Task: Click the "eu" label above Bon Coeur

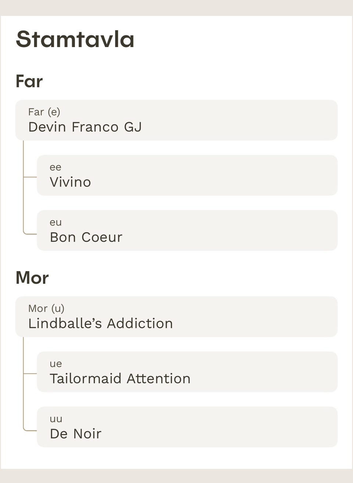Action: click(56, 223)
